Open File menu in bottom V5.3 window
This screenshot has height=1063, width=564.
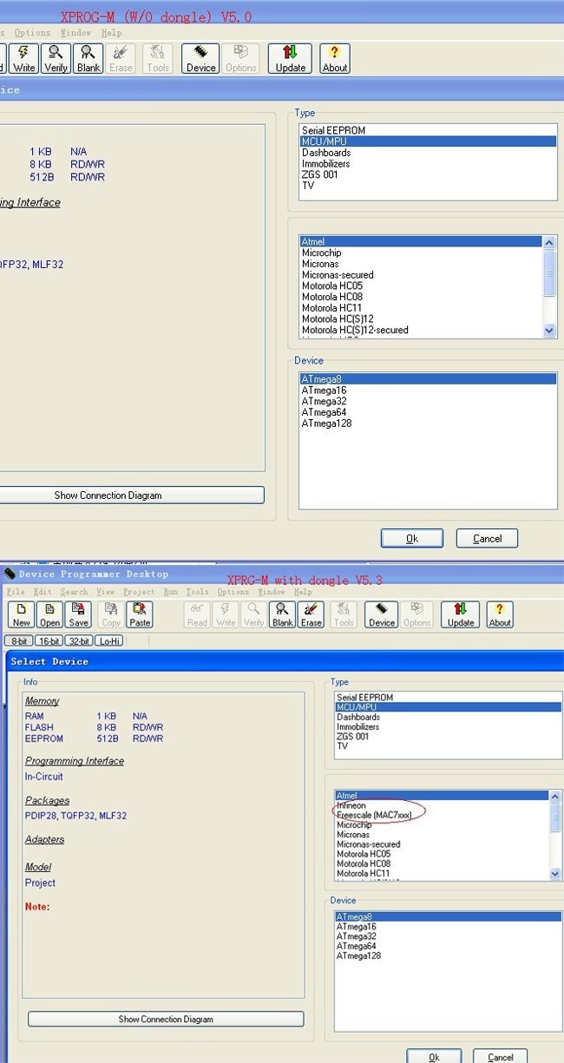[16, 592]
